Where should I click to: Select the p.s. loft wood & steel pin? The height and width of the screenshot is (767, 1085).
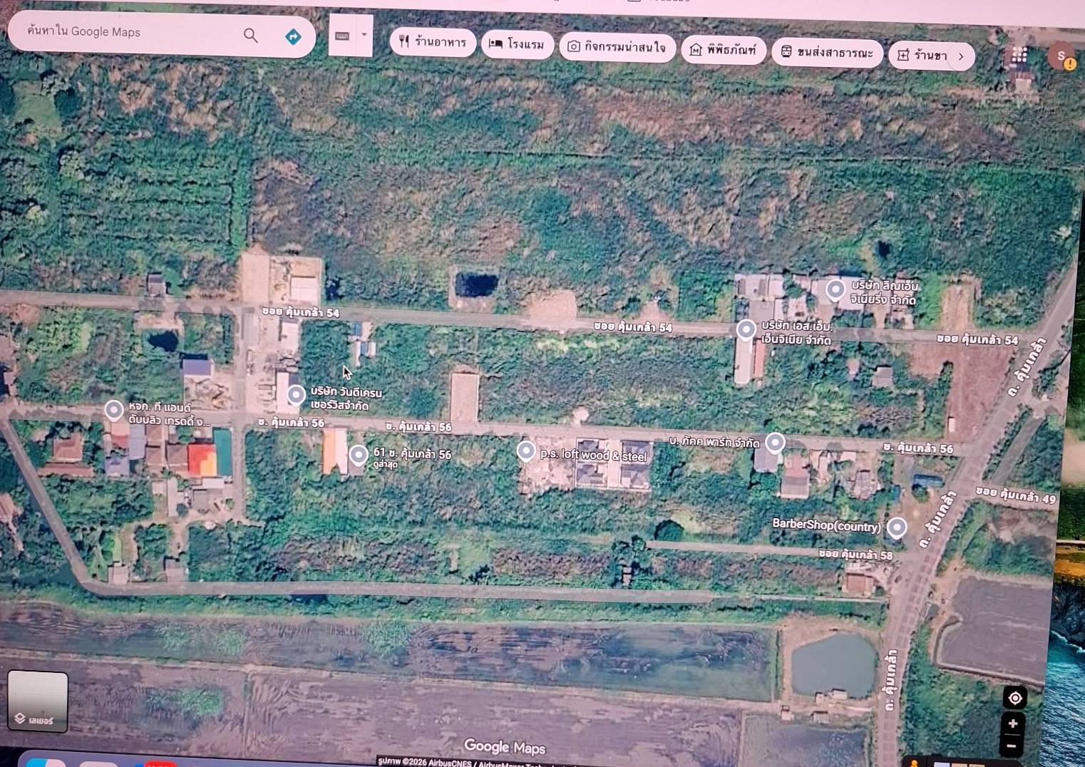click(526, 451)
